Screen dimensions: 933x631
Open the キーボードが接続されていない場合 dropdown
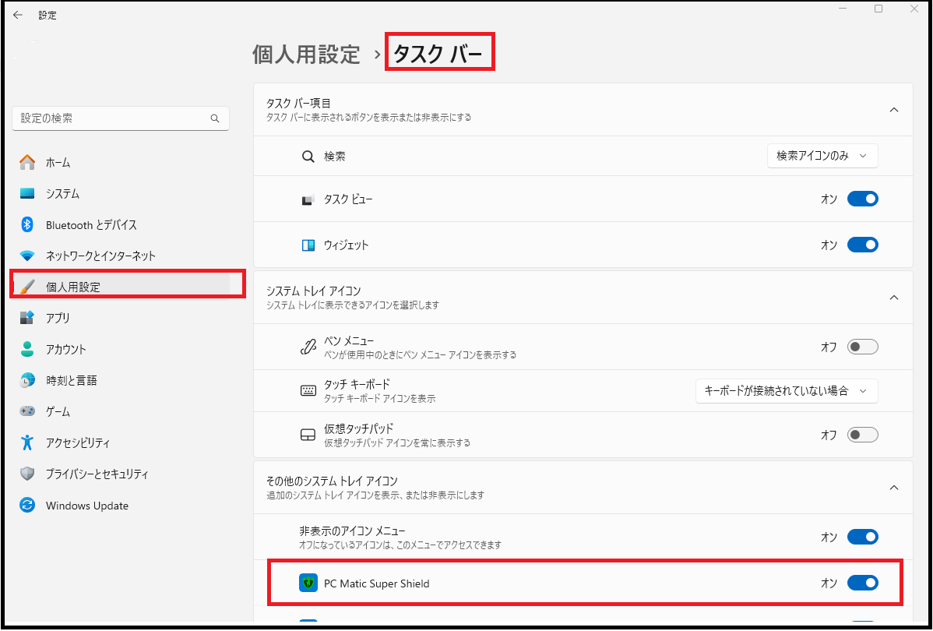pos(786,390)
